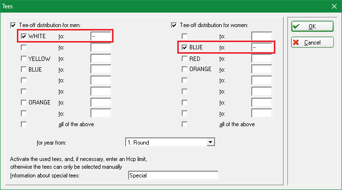Toggle Tee-off distribution for women checkbox
The height and width of the screenshot is (190, 342).
coord(174,25)
